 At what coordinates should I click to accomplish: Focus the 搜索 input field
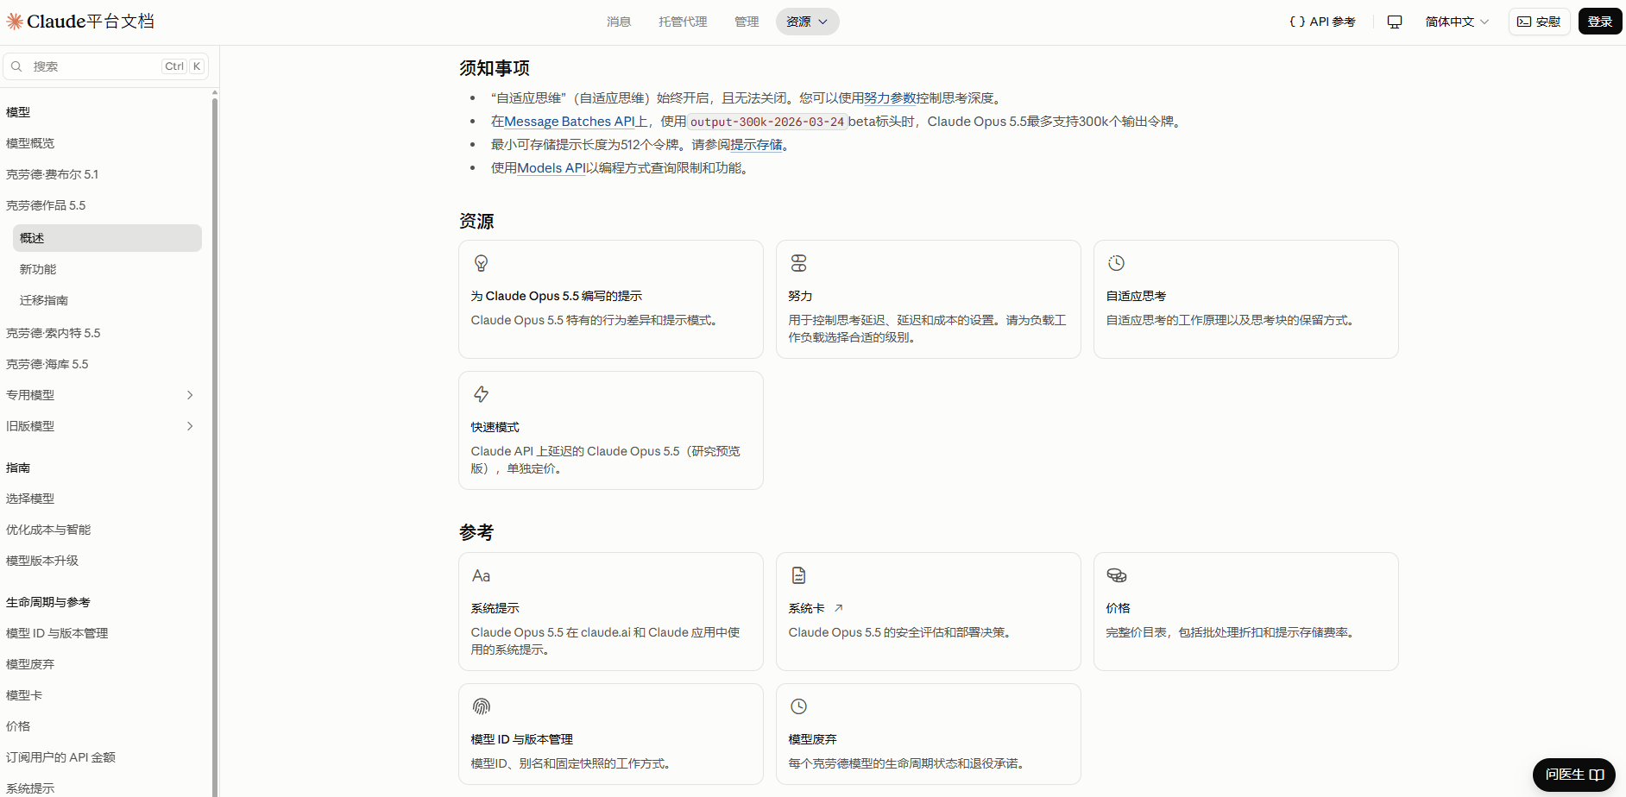[106, 66]
